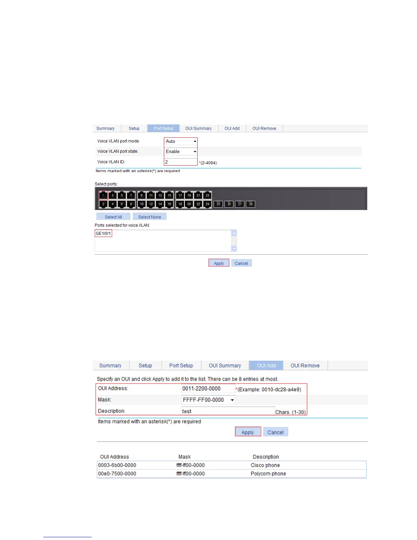Viewport: 417px width, 540px height.
Task: Choose port 14 in the port diagram
Action: [x=160, y=204]
